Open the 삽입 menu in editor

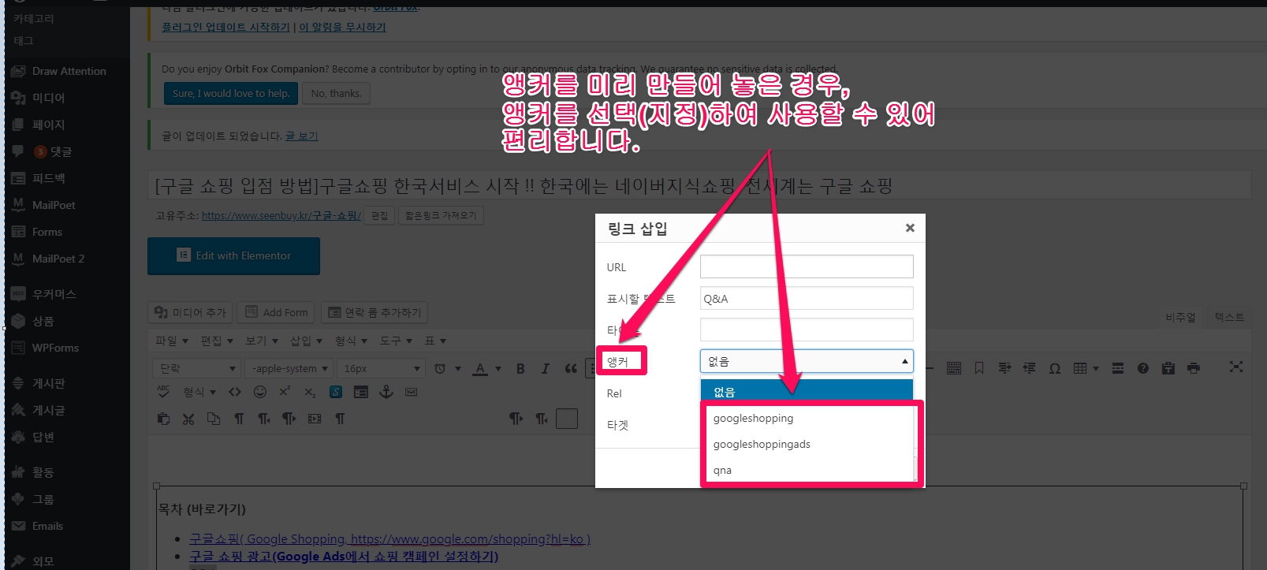(306, 341)
